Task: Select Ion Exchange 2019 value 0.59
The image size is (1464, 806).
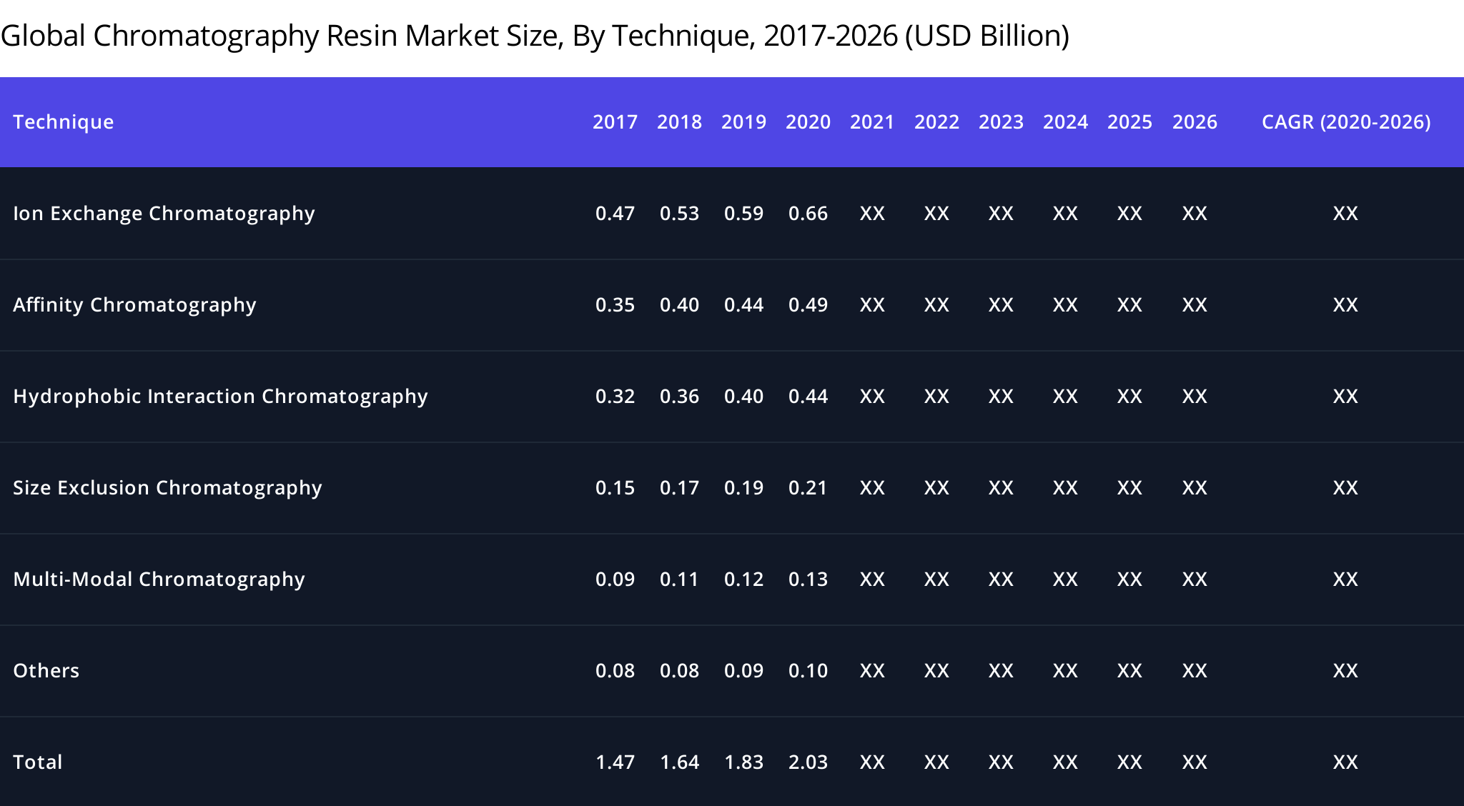Action: (x=743, y=214)
